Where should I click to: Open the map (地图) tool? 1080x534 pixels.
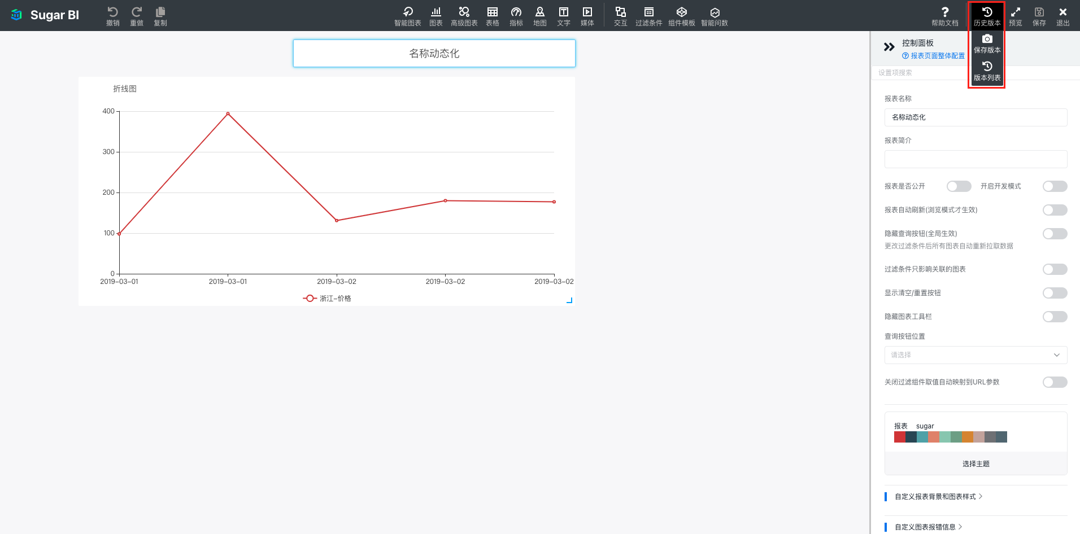click(x=540, y=16)
